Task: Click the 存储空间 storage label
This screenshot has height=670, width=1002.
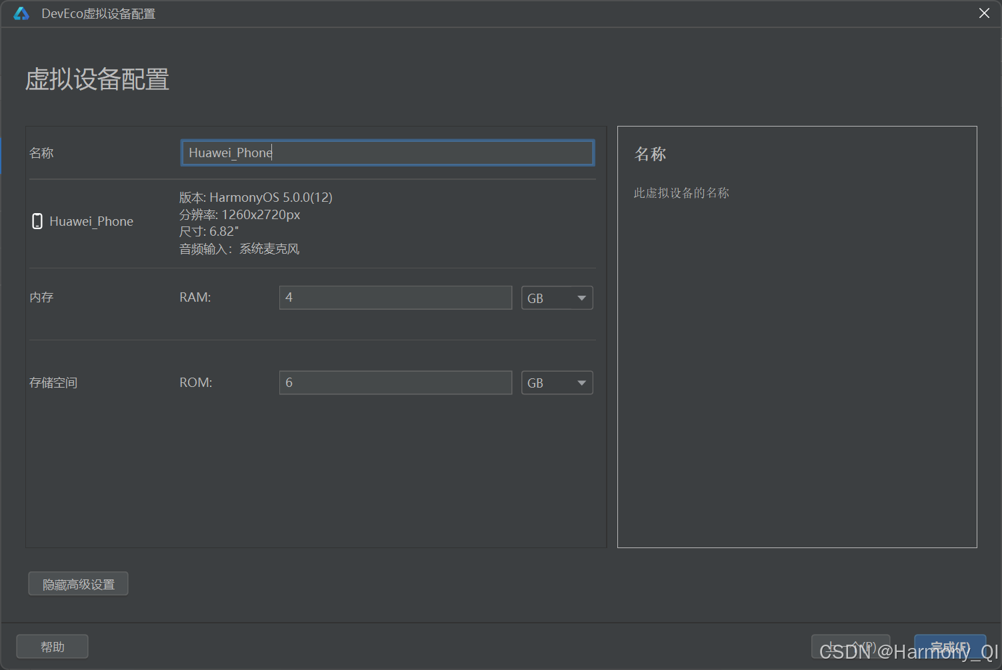Action: point(53,382)
